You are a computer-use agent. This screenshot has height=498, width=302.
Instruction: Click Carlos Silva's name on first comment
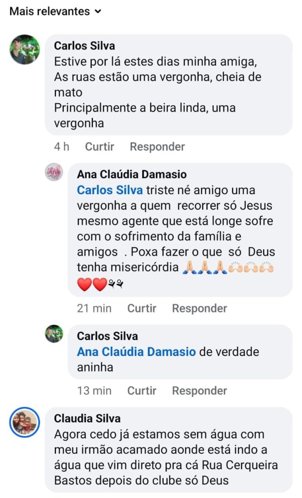pyautogui.click(x=84, y=46)
